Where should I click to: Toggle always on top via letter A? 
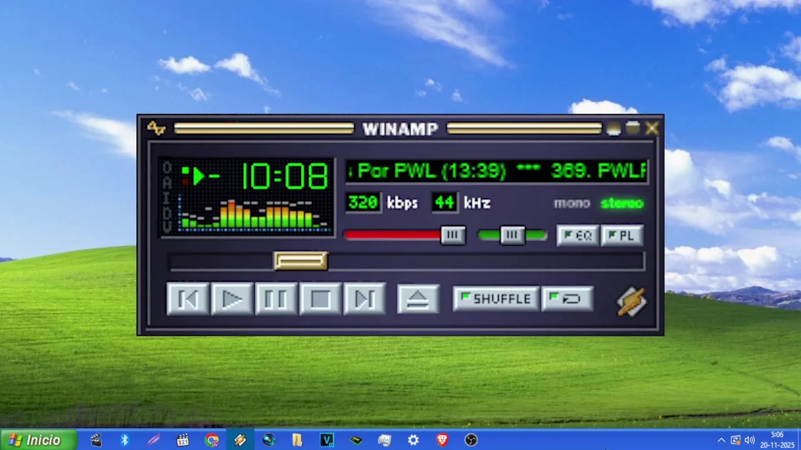(x=167, y=182)
